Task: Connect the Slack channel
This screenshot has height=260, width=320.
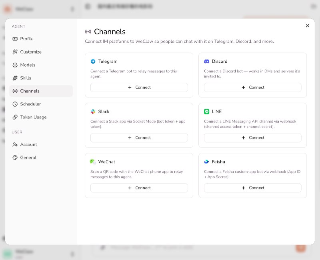Action: [x=139, y=137]
